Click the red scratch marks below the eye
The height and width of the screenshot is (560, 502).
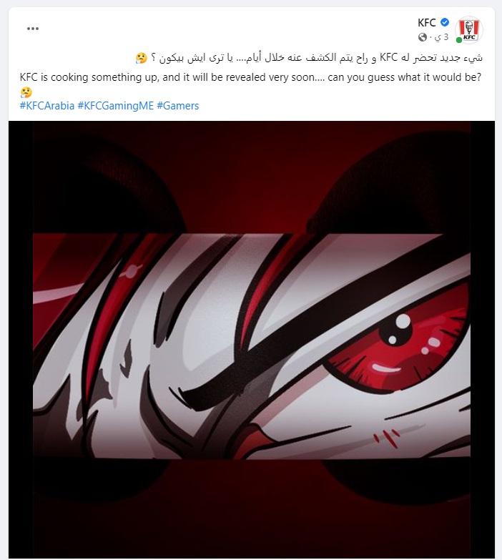(386, 437)
